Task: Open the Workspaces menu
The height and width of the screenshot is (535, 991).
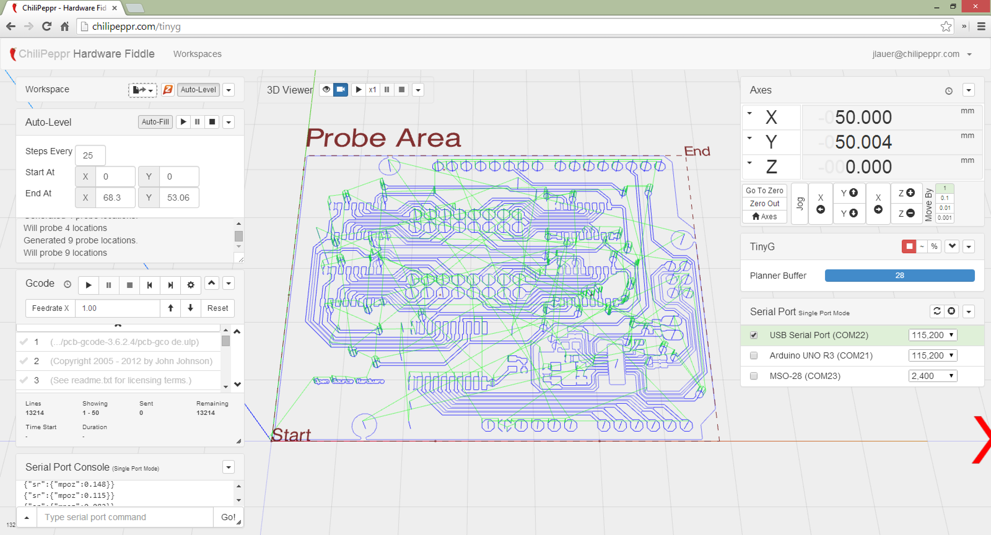Action: pyautogui.click(x=197, y=54)
